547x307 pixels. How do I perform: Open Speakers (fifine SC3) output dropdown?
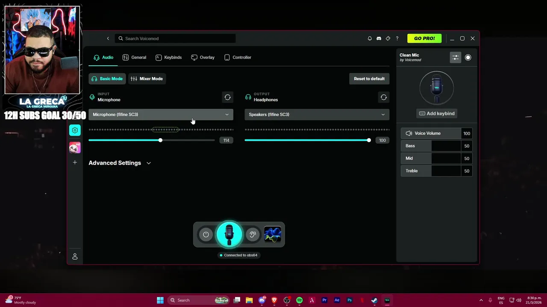[x=317, y=114]
